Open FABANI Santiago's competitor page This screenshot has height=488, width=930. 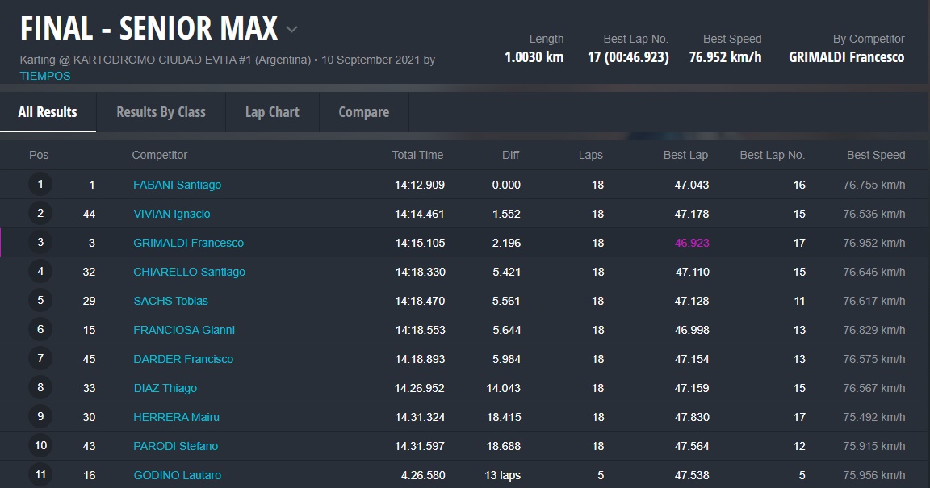177,185
